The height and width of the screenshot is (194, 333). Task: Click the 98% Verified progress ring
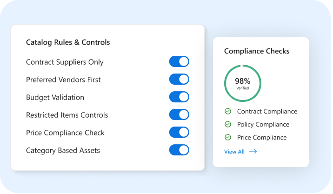(243, 83)
